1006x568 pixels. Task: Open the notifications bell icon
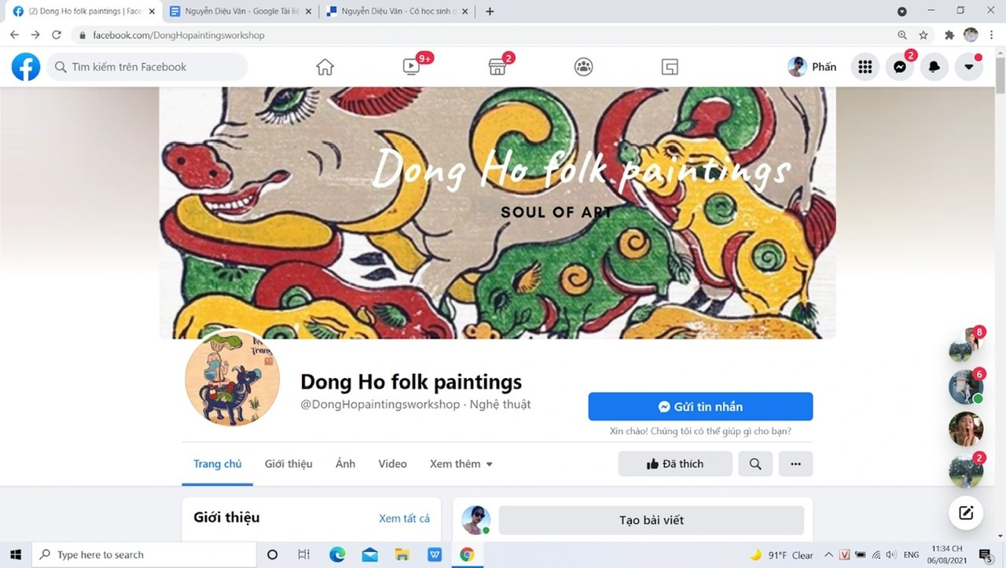point(934,67)
